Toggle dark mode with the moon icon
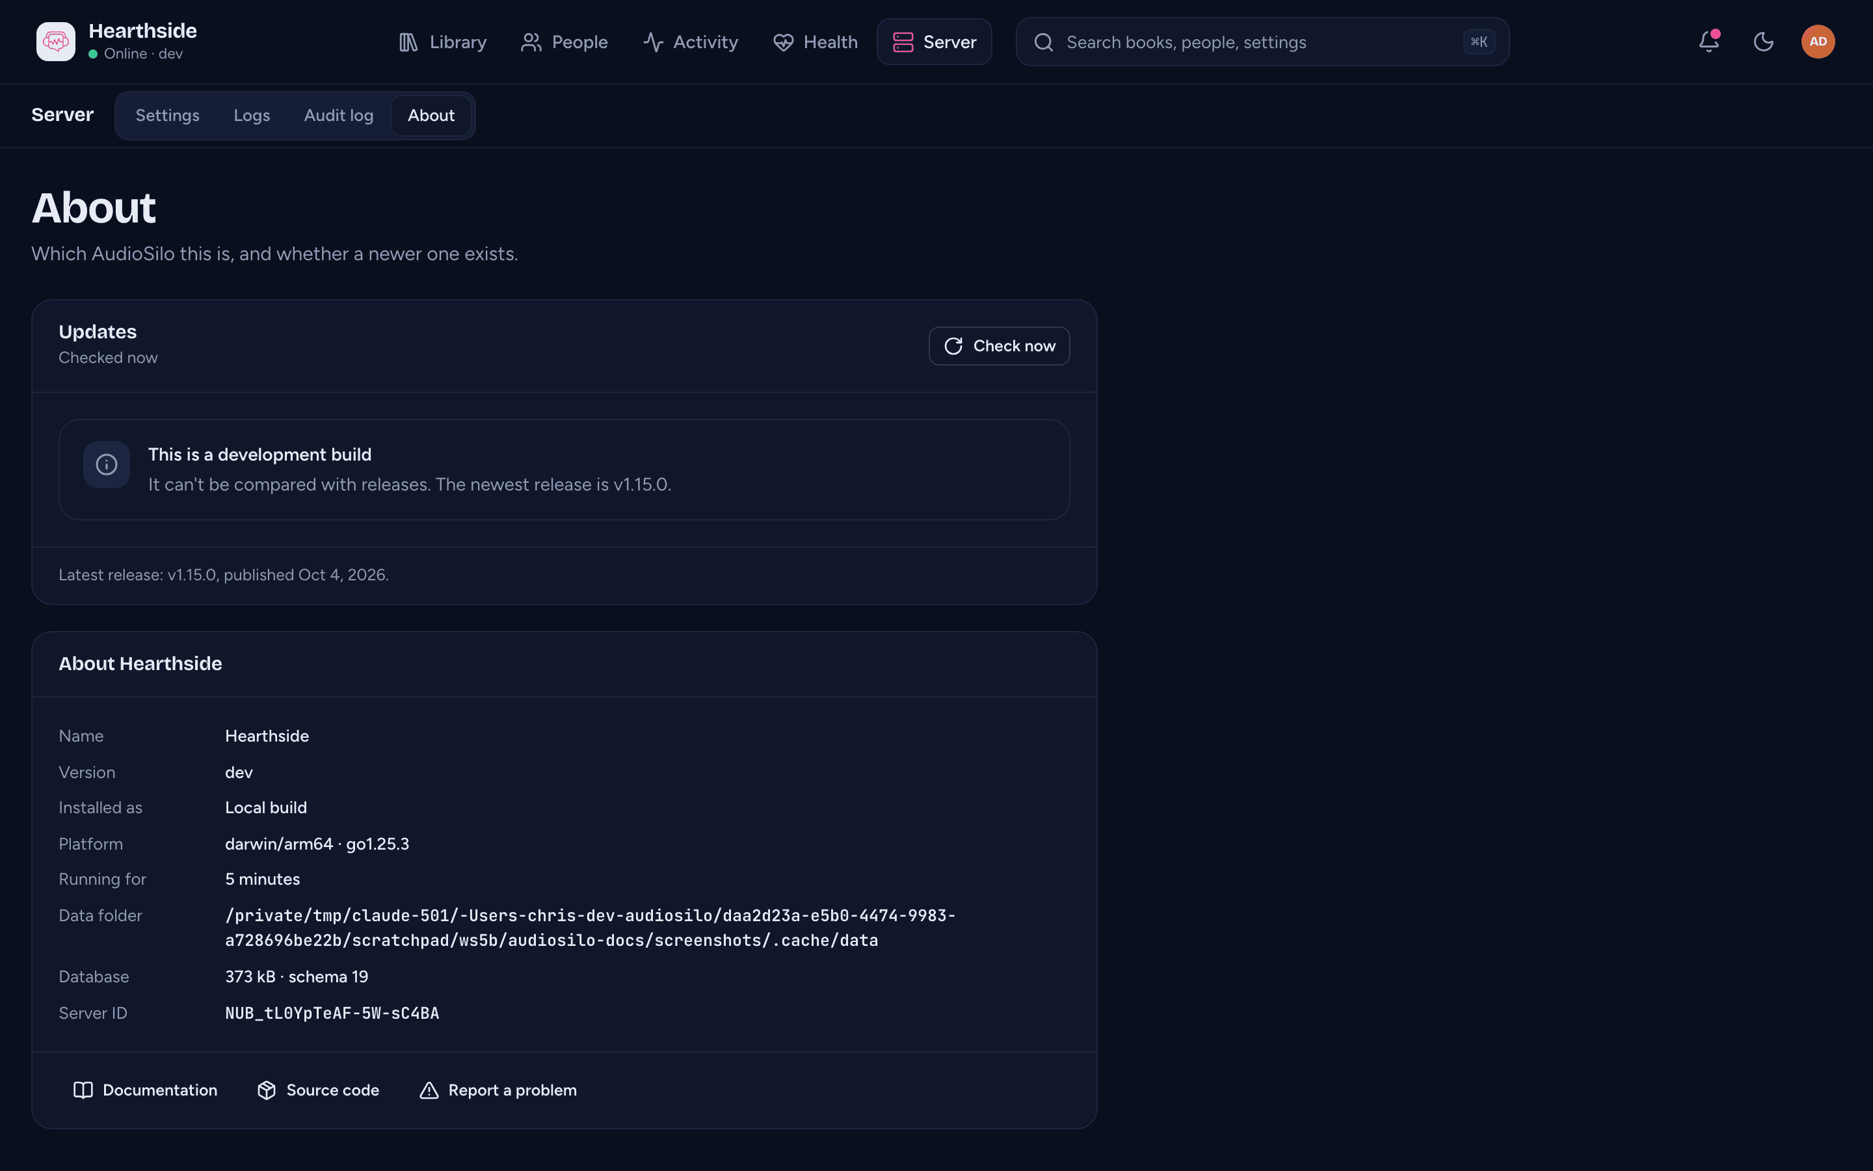Screen dimensions: 1873x1171 (1763, 42)
